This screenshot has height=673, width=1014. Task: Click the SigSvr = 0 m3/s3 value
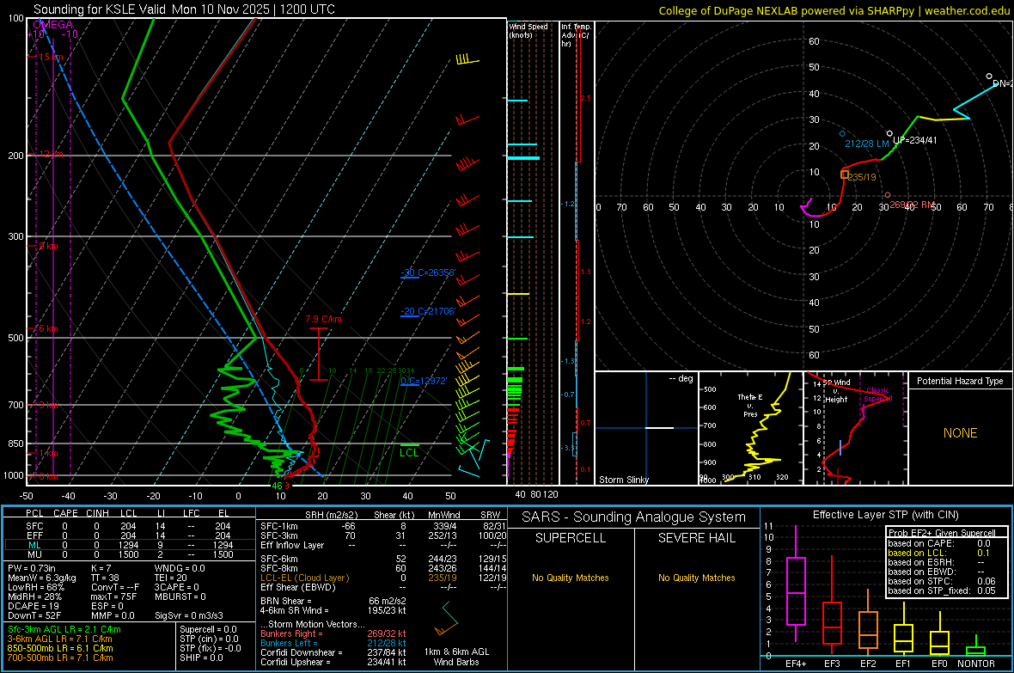click(x=189, y=616)
